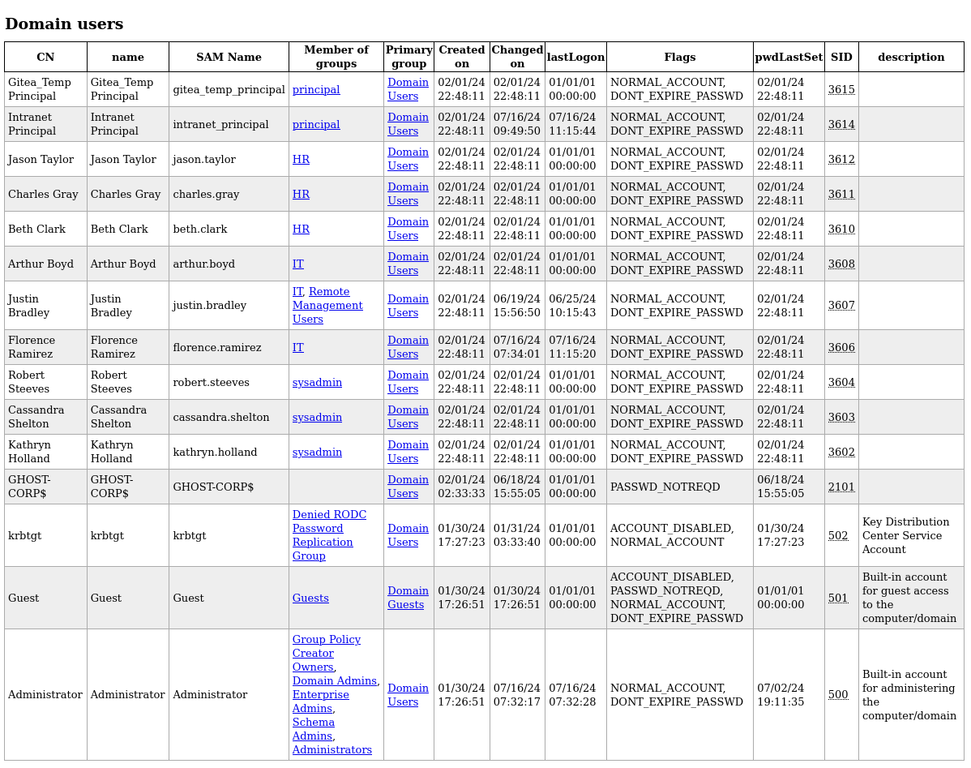The height and width of the screenshot is (768, 971).
Task: Open Group Policy Creator Owners link
Action: (327, 653)
